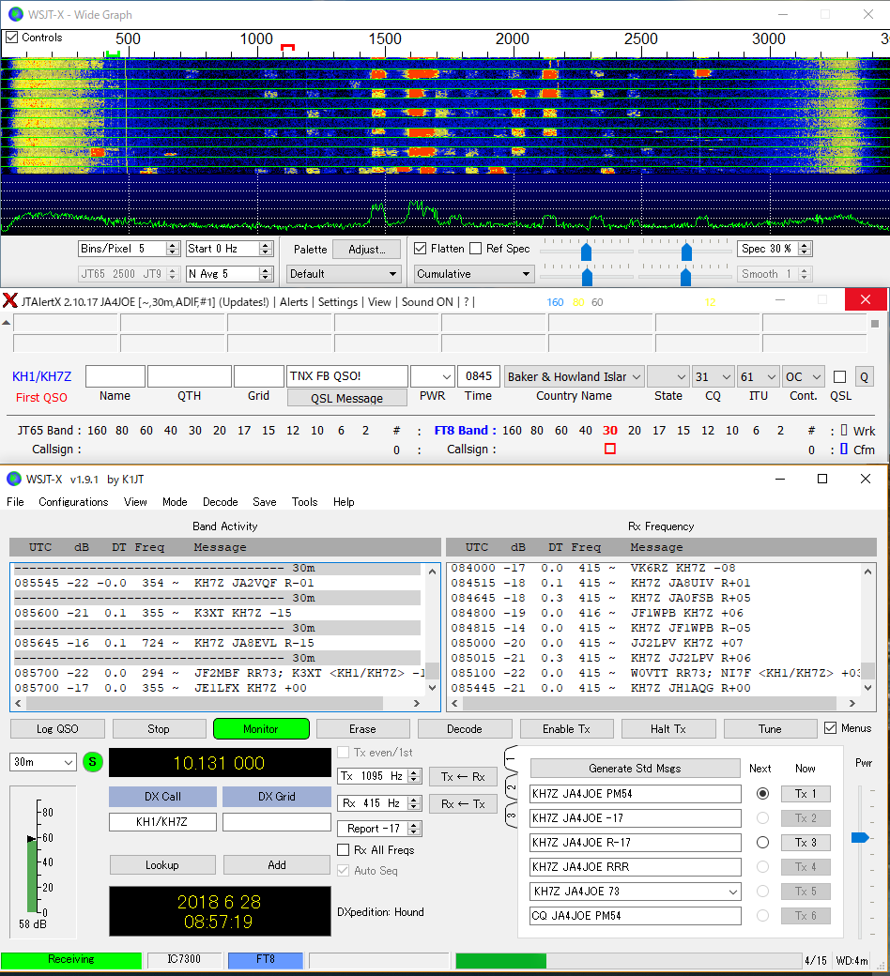Click the Log QSO button
The image size is (890, 976).
click(x=57, y=729)
